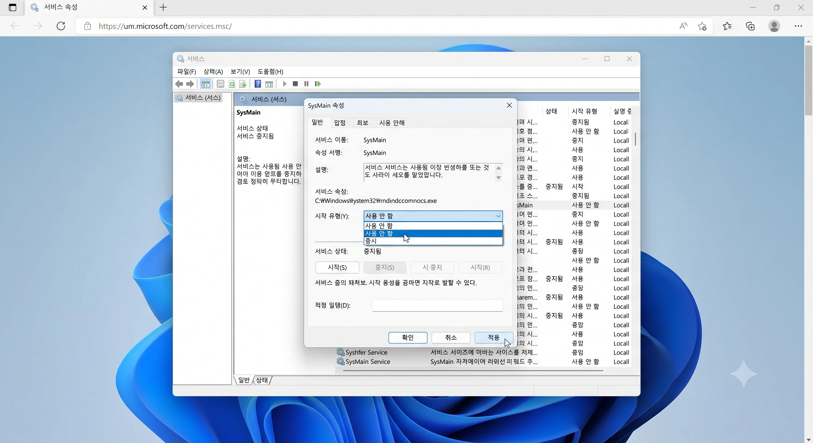The height and width of the screenshot is (443, 813).
Task: Click the 적정 일탭(D) input field
Action: coord(437,305)
